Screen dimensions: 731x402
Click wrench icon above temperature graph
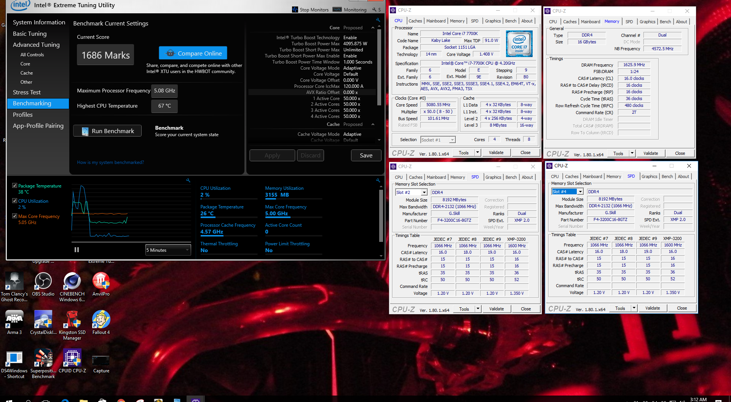point(188,180)
